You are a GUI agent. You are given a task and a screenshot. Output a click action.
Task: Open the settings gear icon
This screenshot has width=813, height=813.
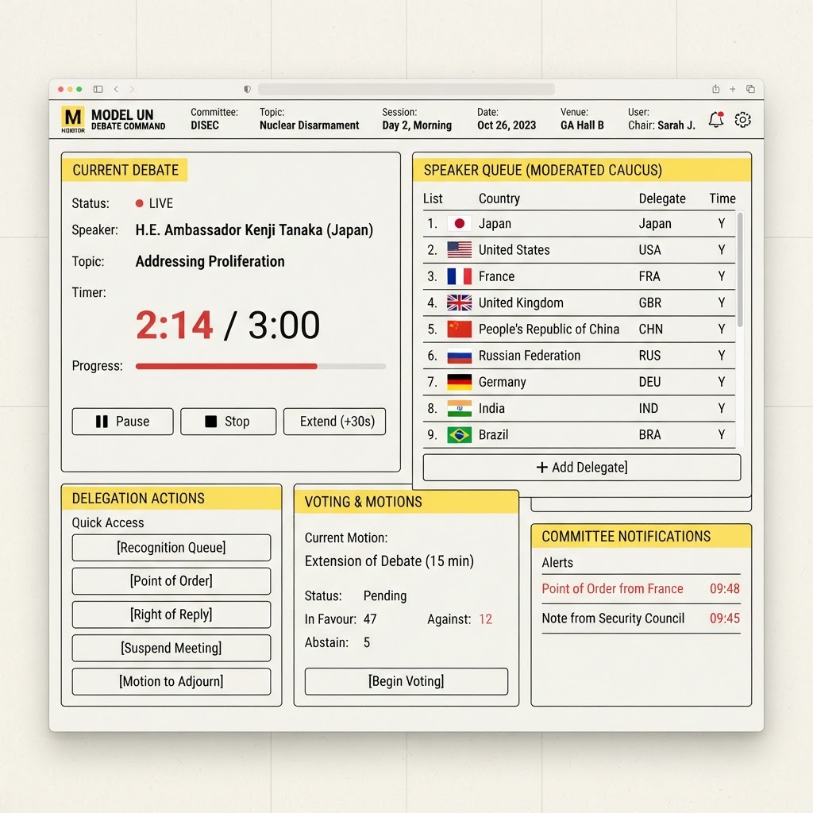pyautogui.click(x=742, y=120)
